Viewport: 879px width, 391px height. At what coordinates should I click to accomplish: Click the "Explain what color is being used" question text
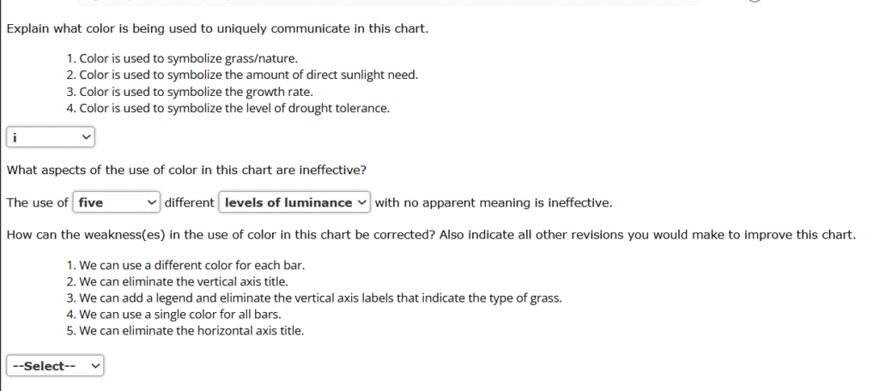tap(217, 29)
